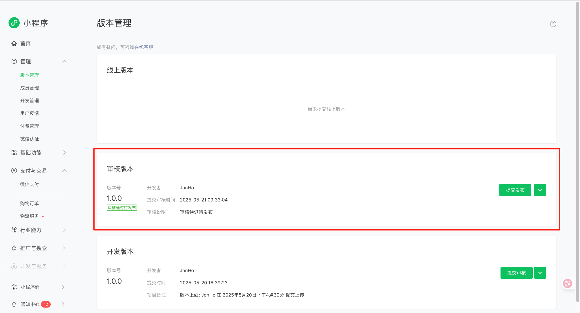Open 成员管理 in the sidebar
This screenshot has width=580, height=313.
30,88
